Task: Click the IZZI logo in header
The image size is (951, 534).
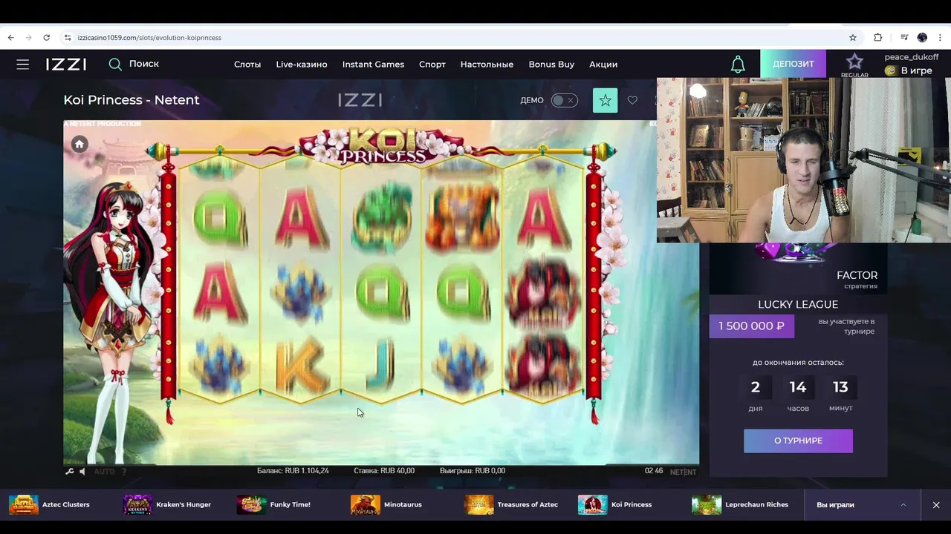Action: 66,65
